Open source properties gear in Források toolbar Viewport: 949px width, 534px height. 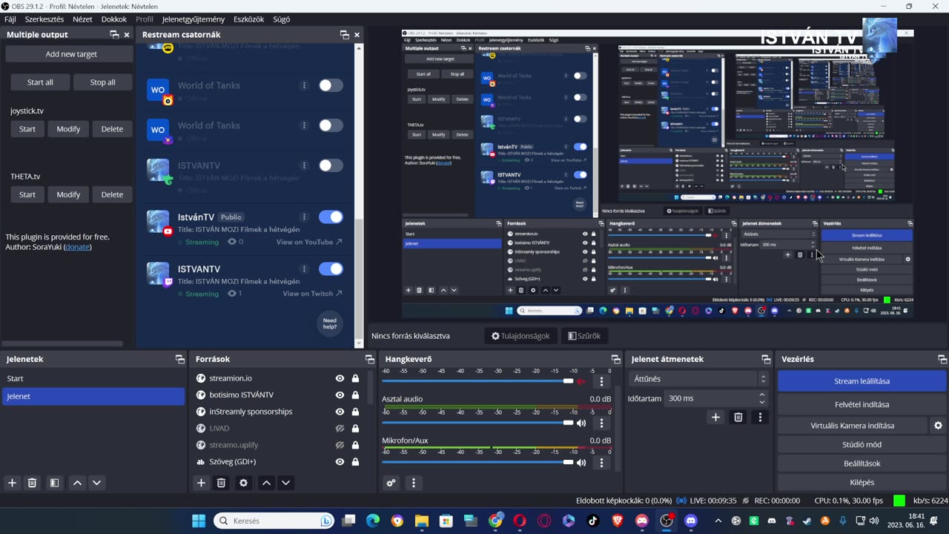pos(243,483)
